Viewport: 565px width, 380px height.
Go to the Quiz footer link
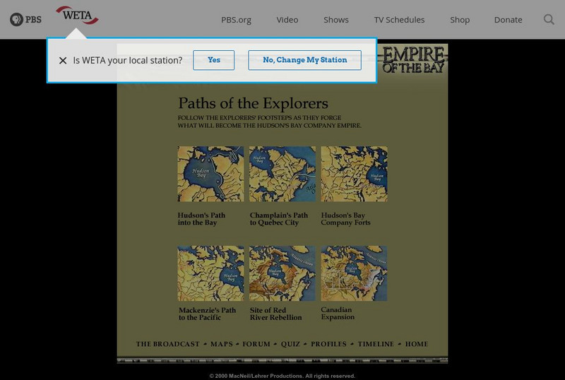click(x=290, y=344)
